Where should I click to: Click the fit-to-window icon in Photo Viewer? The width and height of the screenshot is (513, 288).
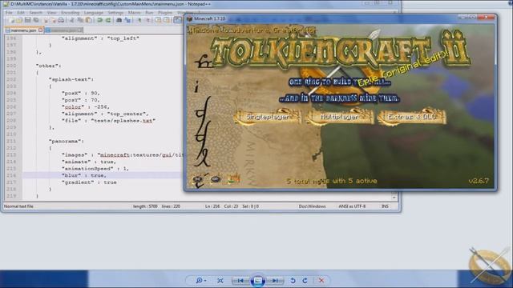(x=220, y=281)
